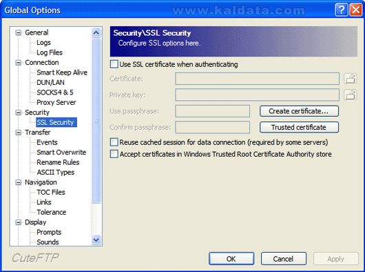Collapse the Connection tree node
The width and height of the screenshot is (365, 272).
(x=18, y=63)
